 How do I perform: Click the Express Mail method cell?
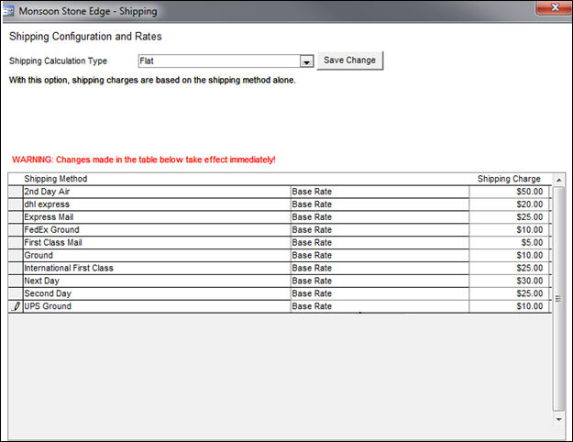(x=156, y=217)
